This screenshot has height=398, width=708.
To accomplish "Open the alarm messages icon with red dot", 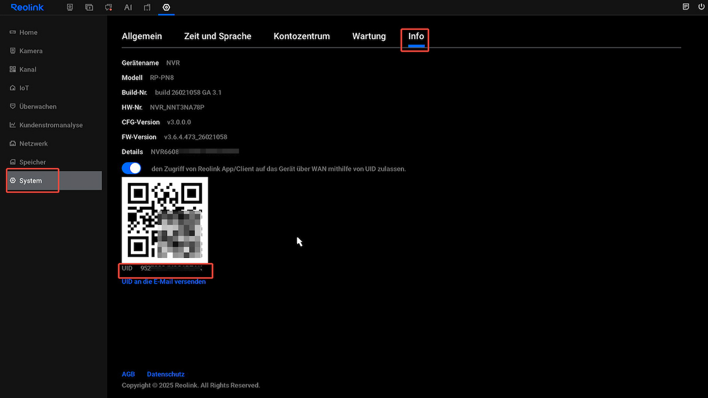I will coord(108,7).
